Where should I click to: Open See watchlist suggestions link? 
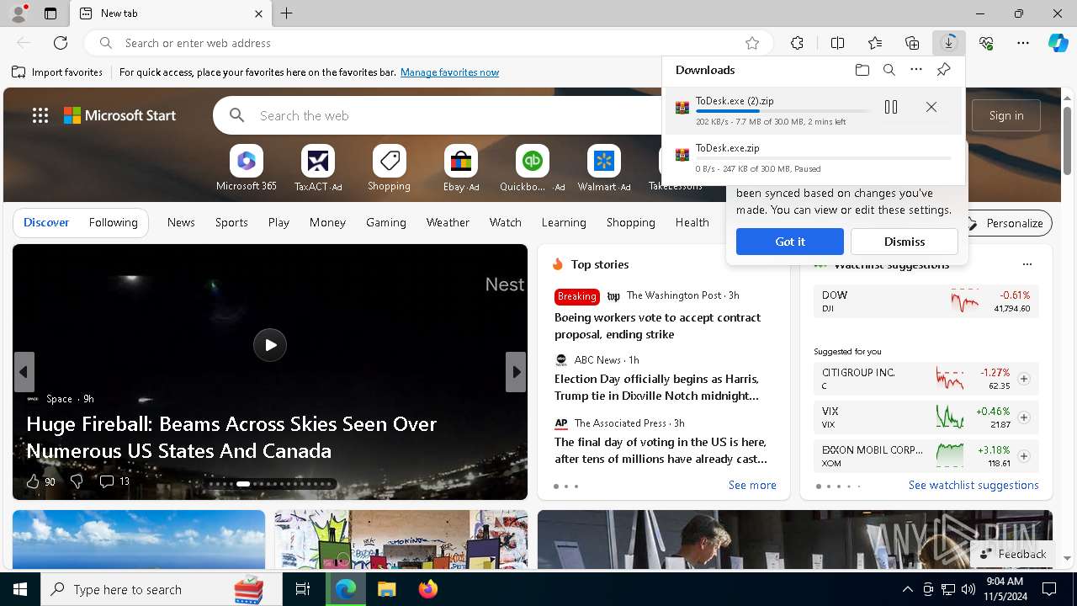pyautogui.click(x=974, y=485)
